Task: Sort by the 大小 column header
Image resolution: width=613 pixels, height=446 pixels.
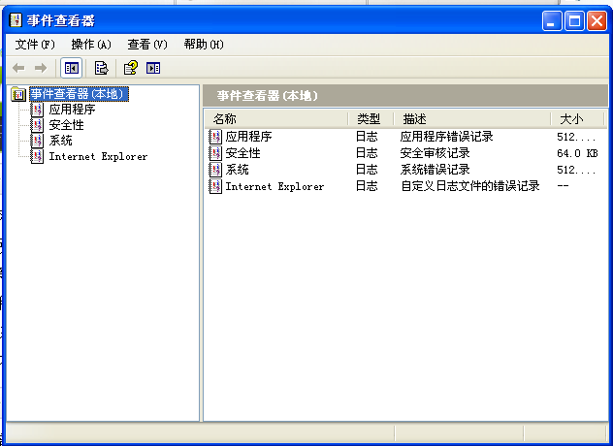Action: click(x=577, y=119)
